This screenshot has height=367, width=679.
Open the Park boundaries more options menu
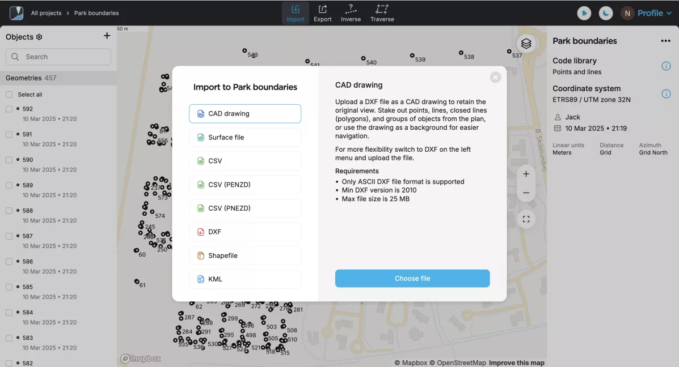point(665,41)
